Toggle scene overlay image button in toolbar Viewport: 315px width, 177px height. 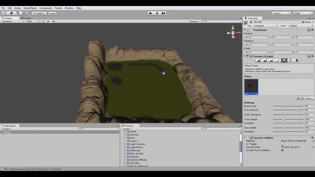pyautogui.click(x=48, y=21)
